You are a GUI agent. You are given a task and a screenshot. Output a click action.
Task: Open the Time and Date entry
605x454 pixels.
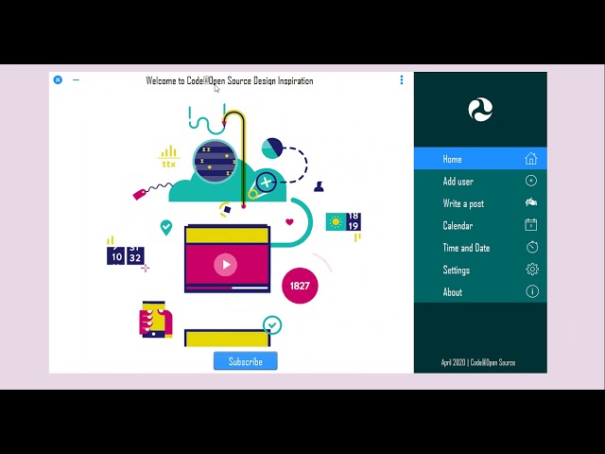click(480, 248)
